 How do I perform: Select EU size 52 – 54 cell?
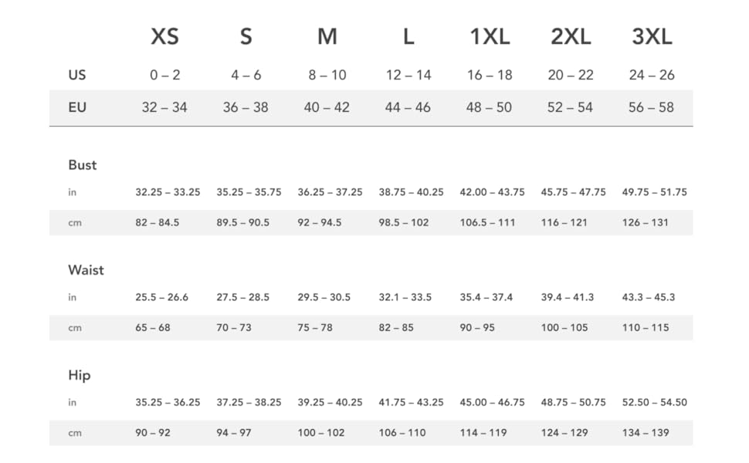pyautogui.click(x=570, y=107)
